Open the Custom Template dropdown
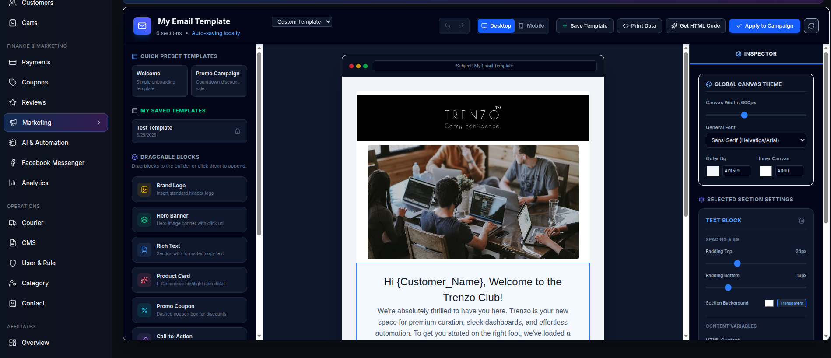Viewport: 831px width, 358px height. pos(302,21)
